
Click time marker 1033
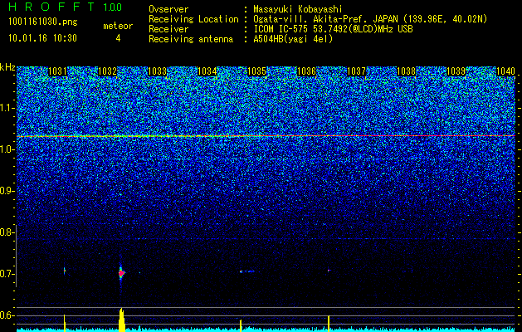coord(157,71)
